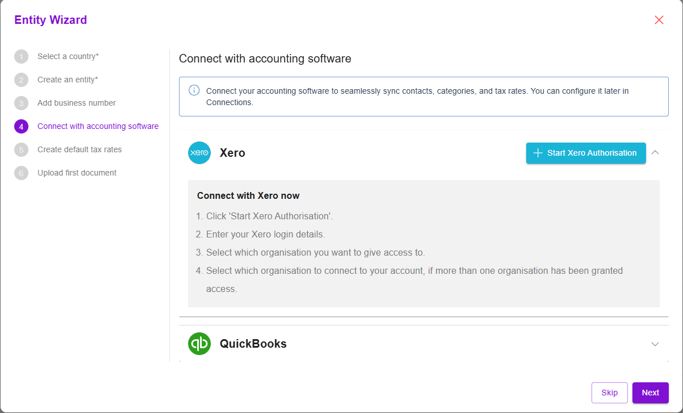Go to Create an entity step
This screenshot has height=413, width=683.
click(68, 80)
